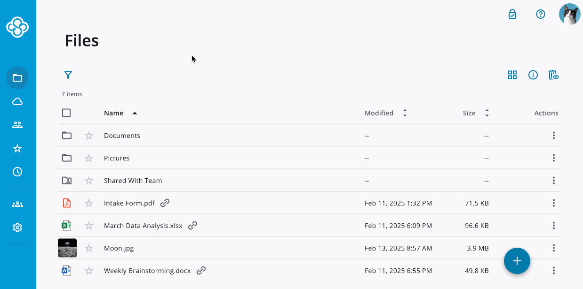Open the Shared With Team folder name
The width and height of the screenshot is (583, 289).
pos(133,181)
